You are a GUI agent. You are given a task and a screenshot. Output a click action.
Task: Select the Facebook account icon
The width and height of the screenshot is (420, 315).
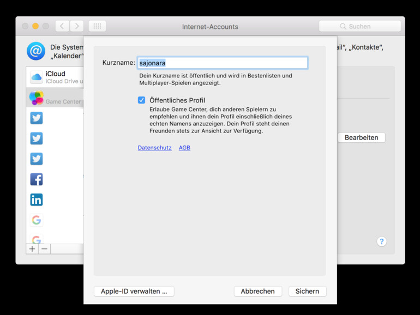(x=37, y=179)
